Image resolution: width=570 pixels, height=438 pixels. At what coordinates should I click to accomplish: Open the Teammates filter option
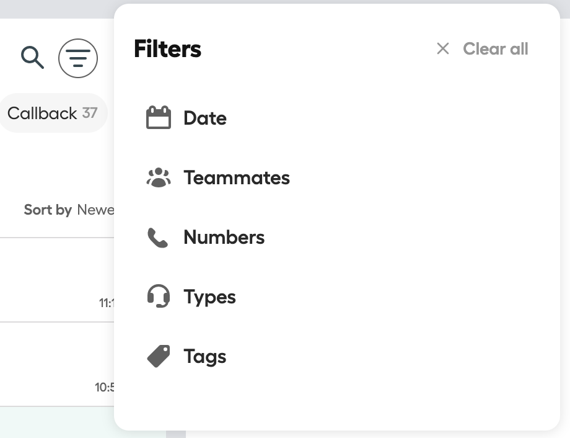(x=237, y=177)
